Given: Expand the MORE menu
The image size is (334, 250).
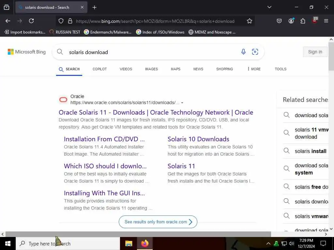Looking at the screenshot, I should tap(254, 69).
